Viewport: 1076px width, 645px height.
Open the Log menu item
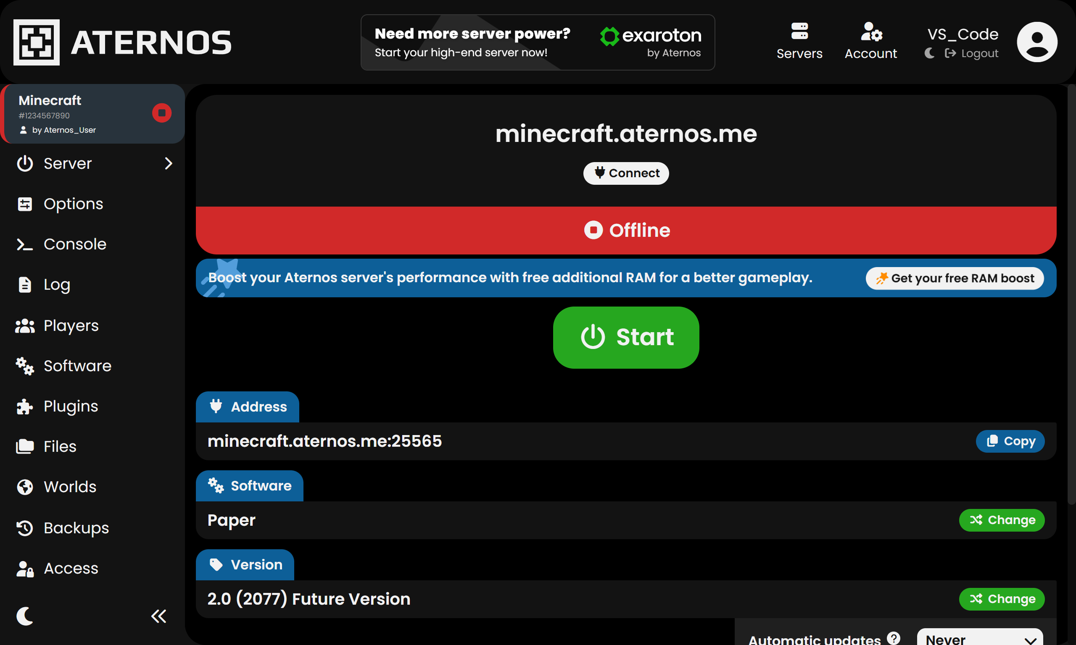(x=92, y=285)
